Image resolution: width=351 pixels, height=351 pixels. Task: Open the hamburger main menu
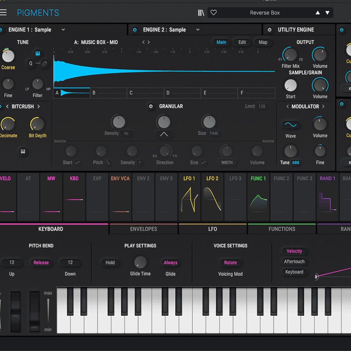[x=3, y=13]
